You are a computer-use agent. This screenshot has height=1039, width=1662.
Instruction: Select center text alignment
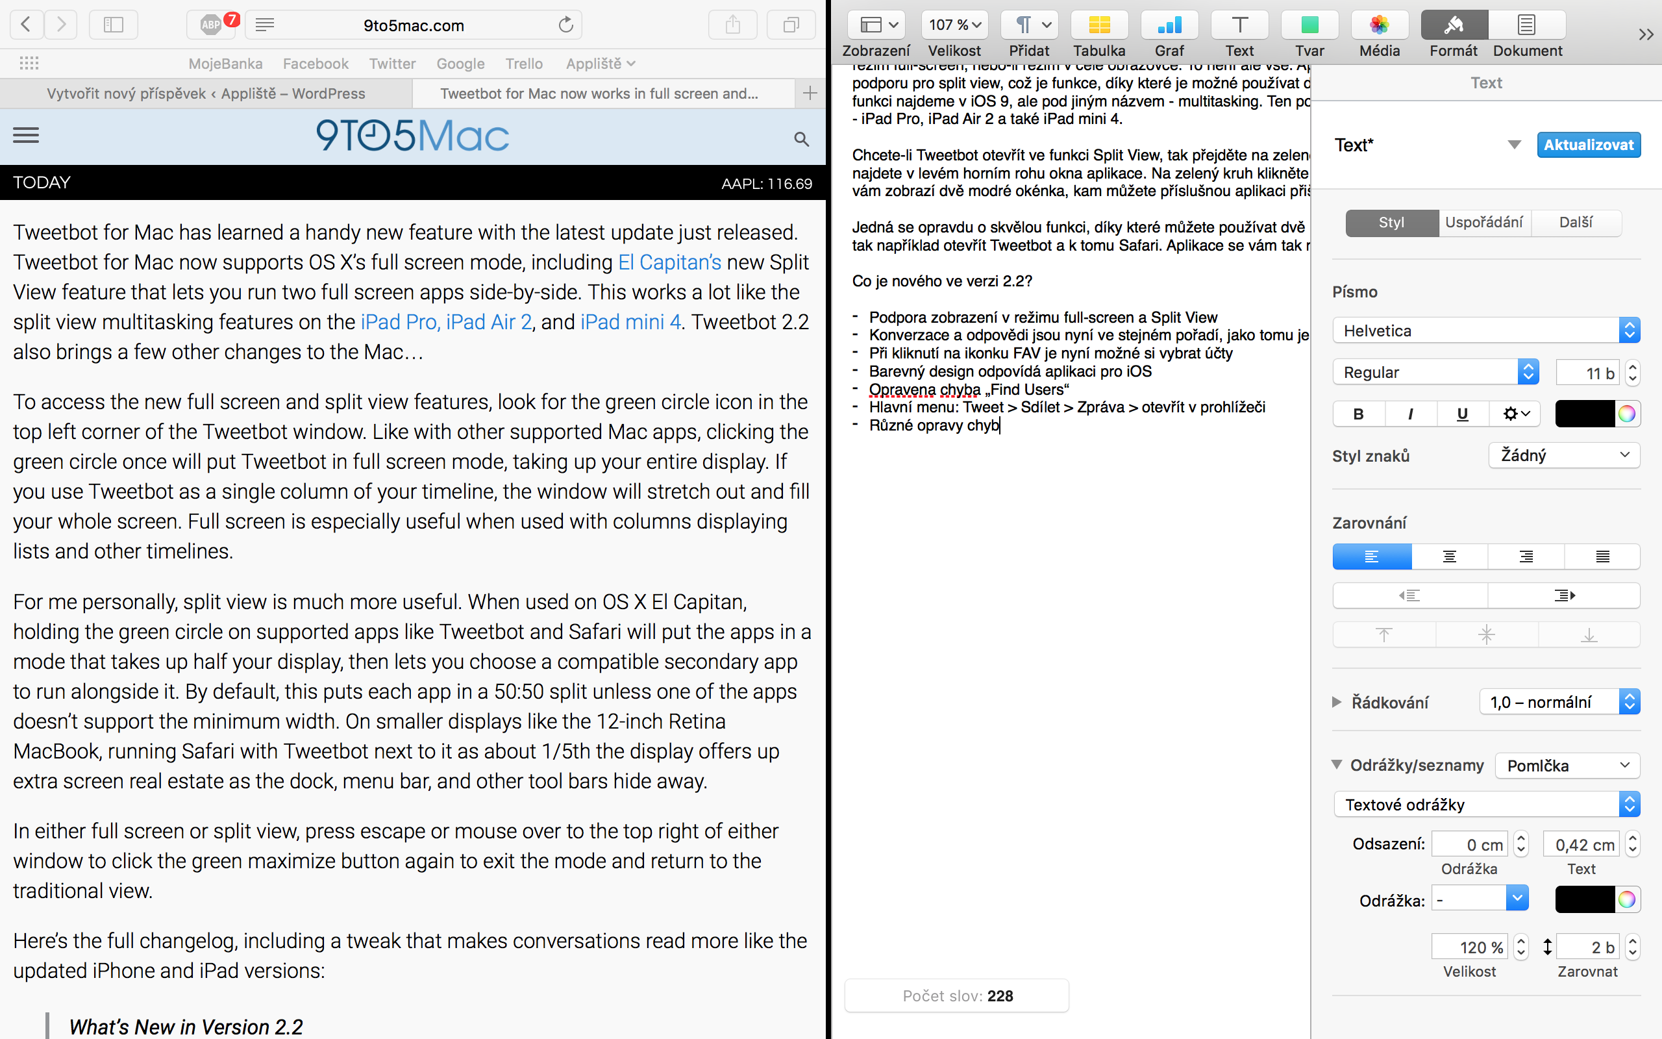click(x=1449, y=557)
